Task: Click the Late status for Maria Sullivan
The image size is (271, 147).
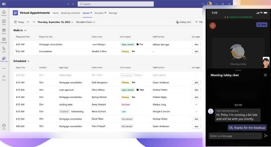Action: coord(124,111)
